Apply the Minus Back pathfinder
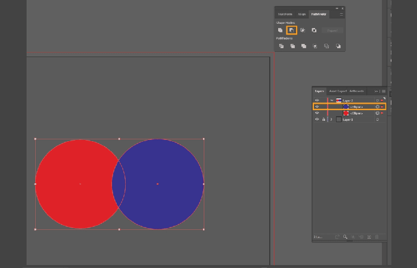The height and width of the screenshot is (268, 417). click(x=338, y=46)
